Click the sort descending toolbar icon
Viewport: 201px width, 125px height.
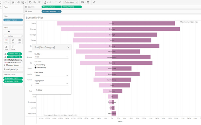coord(39,2)
